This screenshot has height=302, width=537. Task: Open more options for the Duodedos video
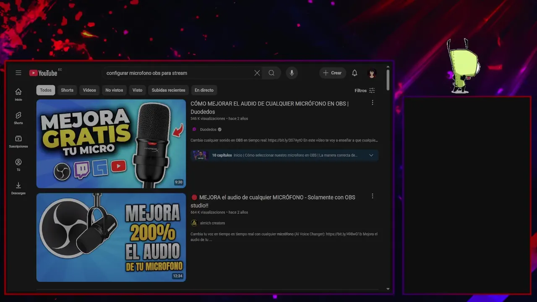click(372, 103)
